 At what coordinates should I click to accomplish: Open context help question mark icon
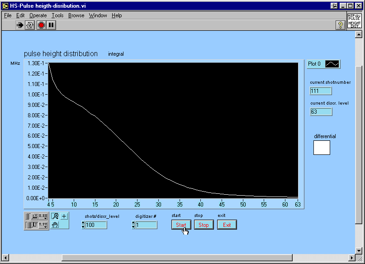click(340, 25)
